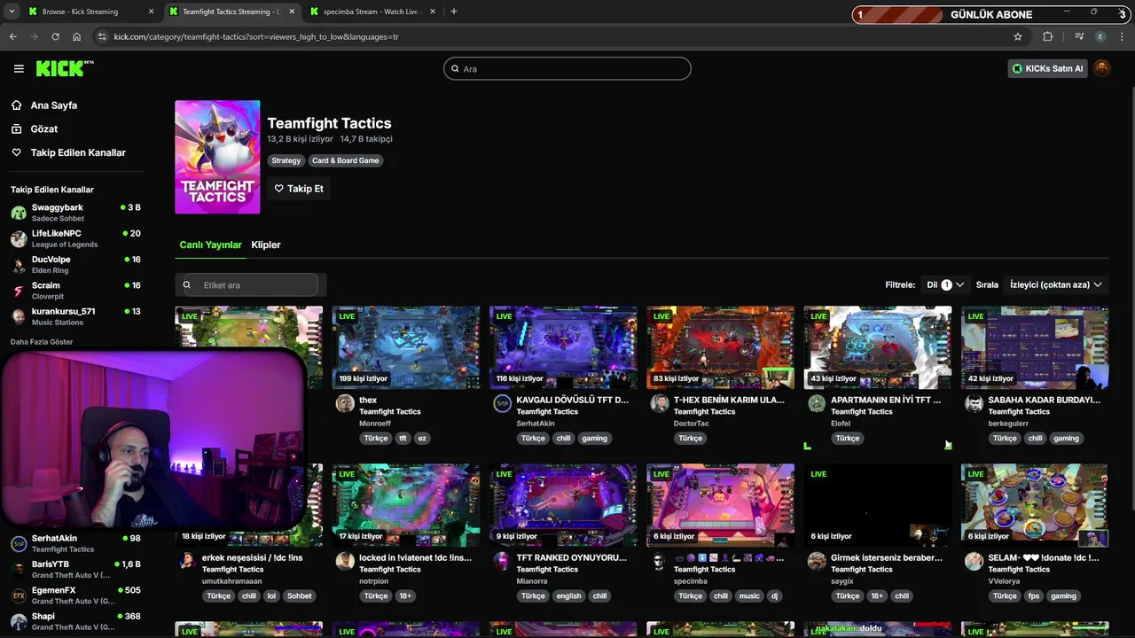Close the Browse - Kick Streaming tab
Image resolution: width=1135 pixels, height=638 pixels.
(x=151, y=12)
